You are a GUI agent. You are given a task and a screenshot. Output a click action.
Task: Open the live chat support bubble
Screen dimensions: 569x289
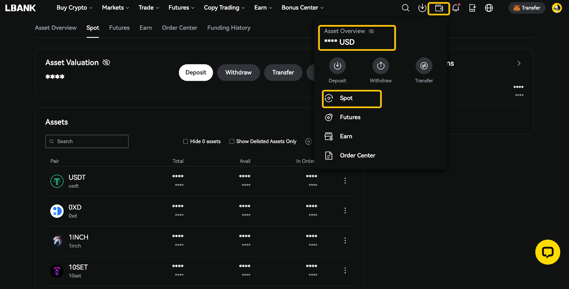[548, 252]
